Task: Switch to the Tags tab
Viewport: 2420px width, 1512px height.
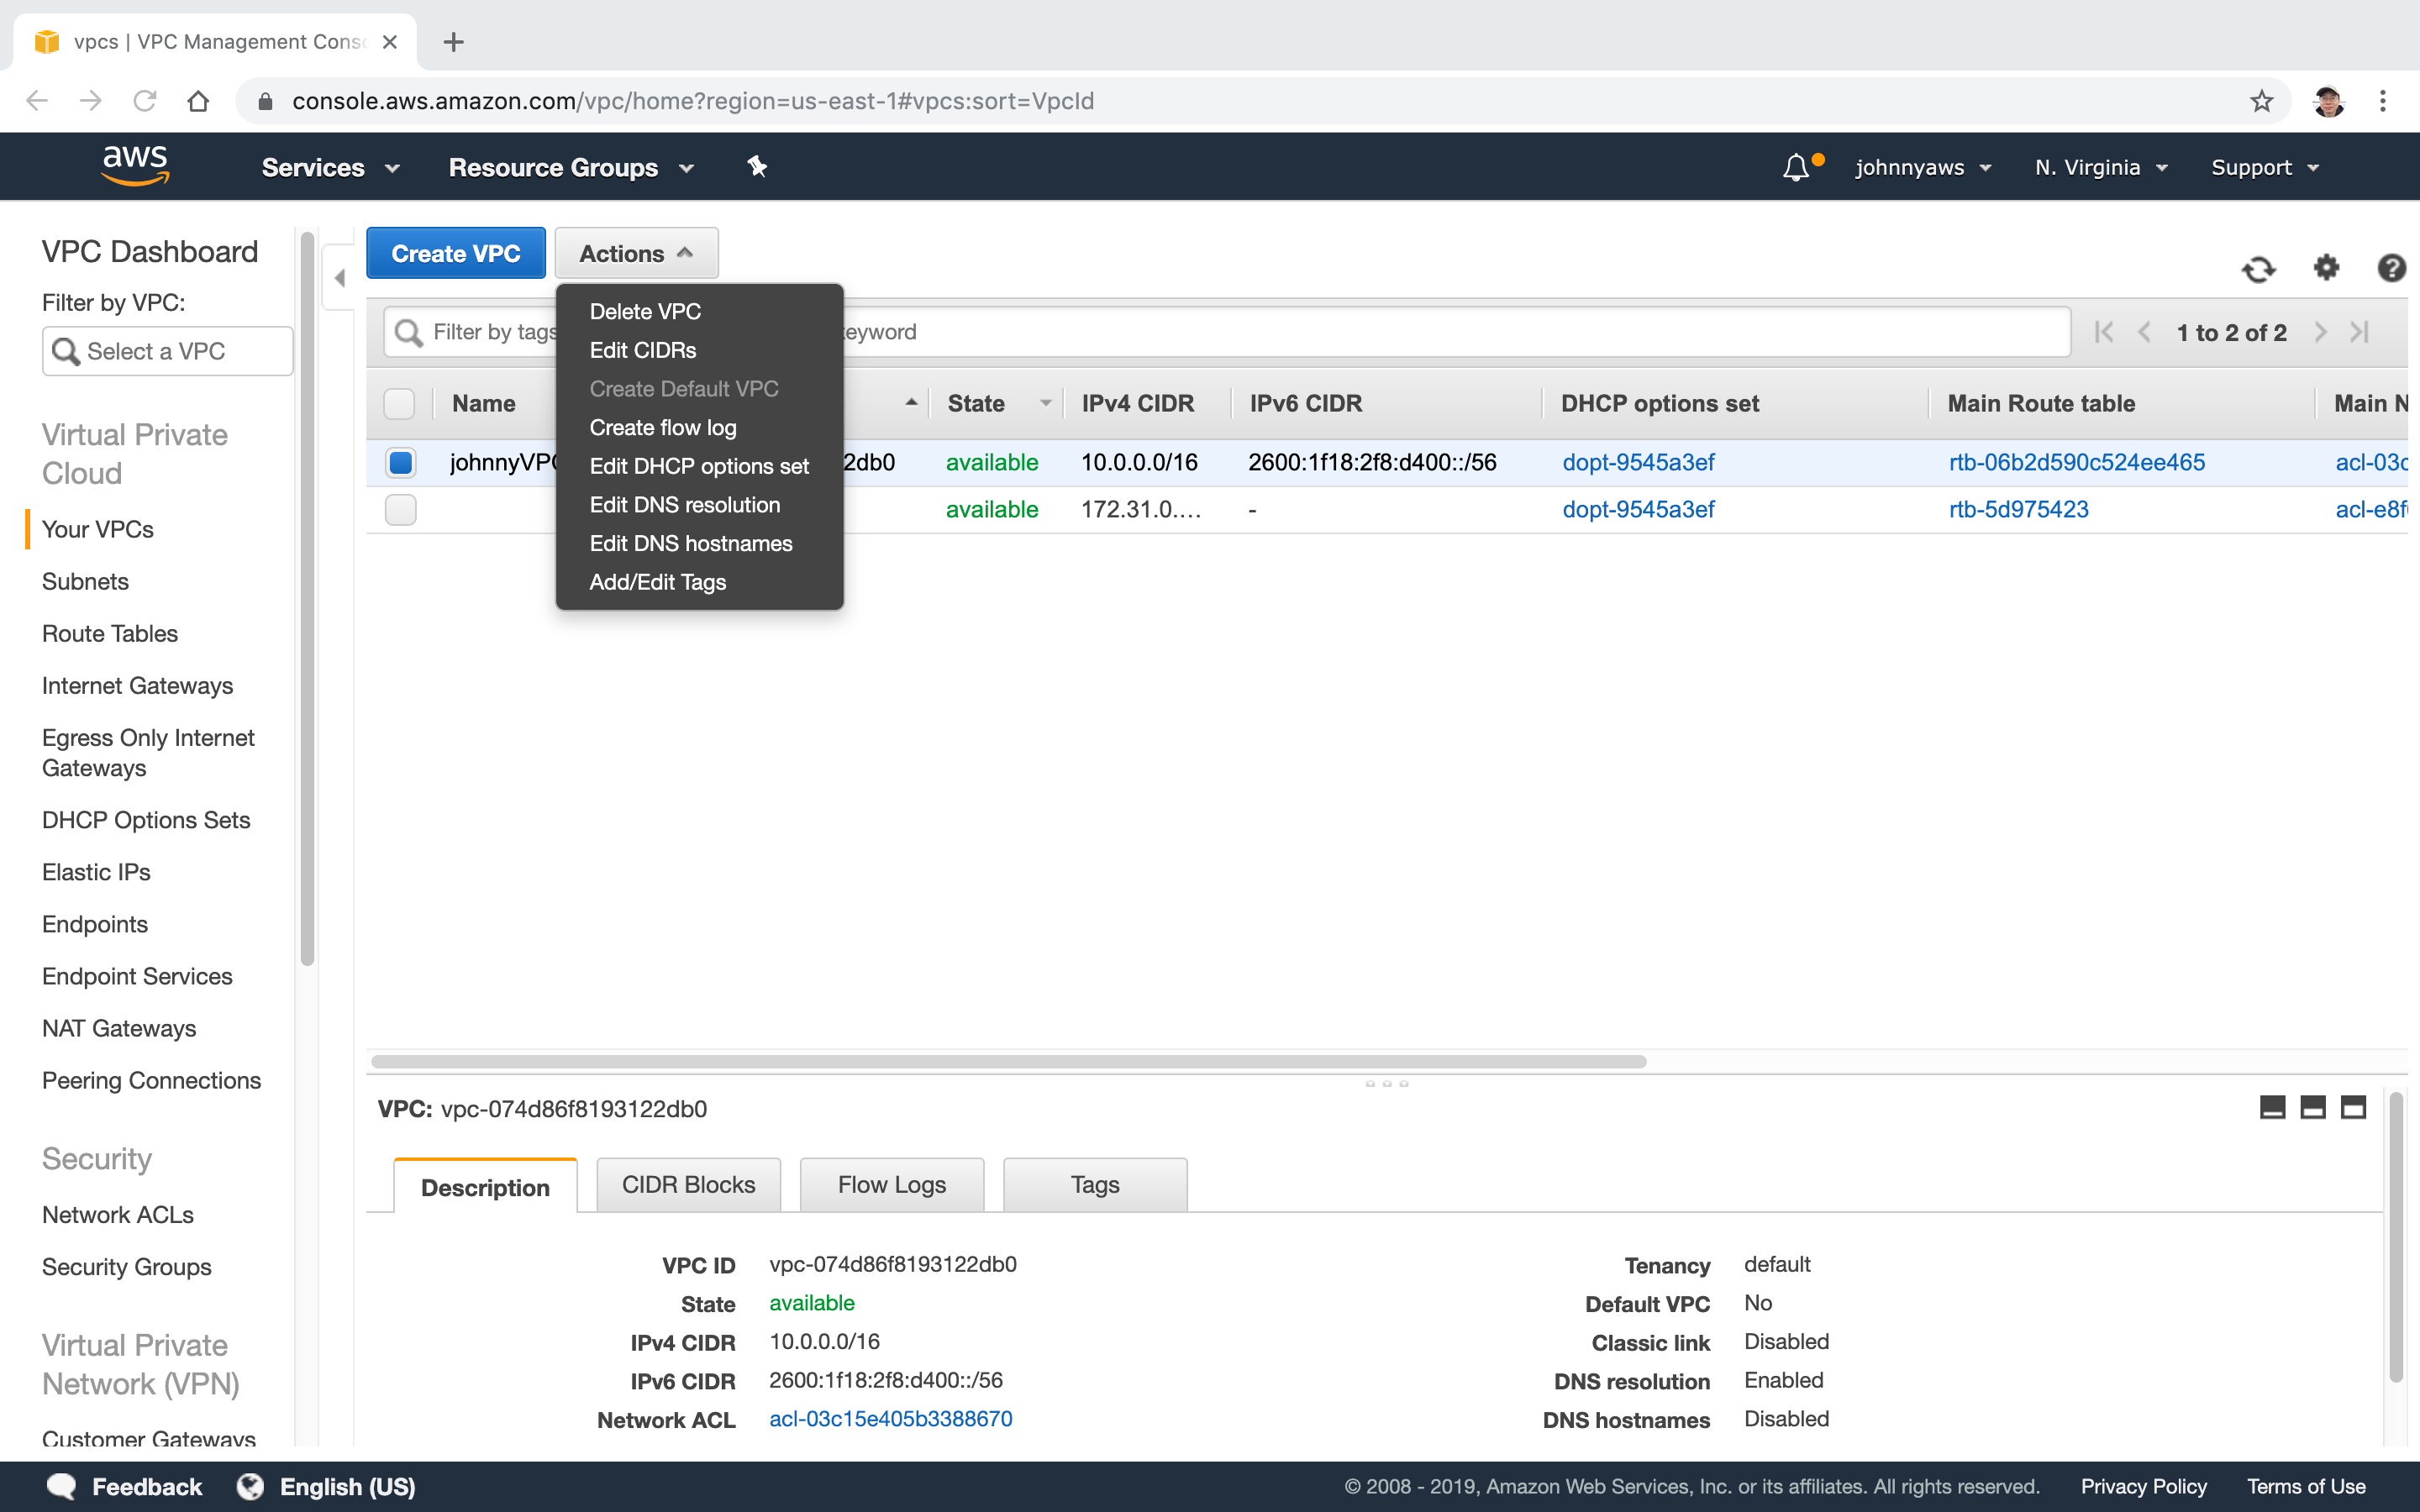Action: point(1095,1185)
